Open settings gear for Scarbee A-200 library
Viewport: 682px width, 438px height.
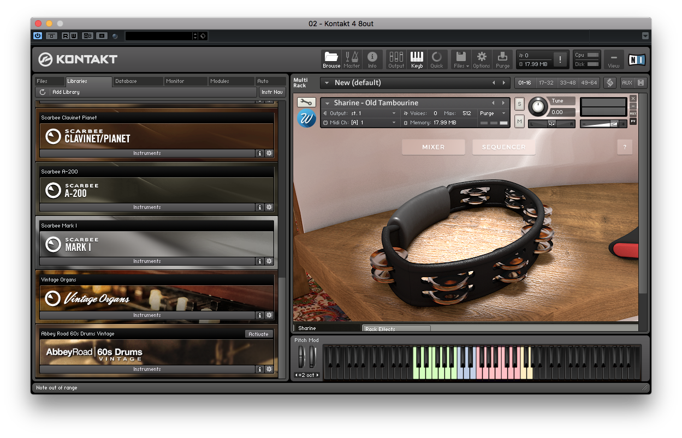[269, 207]
